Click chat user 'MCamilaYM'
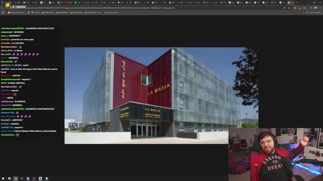The width and height of the screenshot is (323, 181). click(7, 62)
